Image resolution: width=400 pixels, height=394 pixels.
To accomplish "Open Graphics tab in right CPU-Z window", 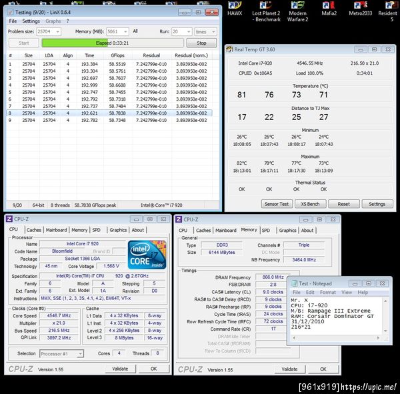I will [x=287, y=230].
